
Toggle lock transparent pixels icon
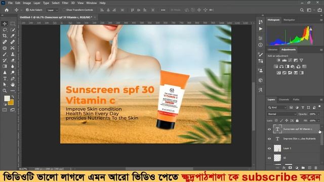276,120
